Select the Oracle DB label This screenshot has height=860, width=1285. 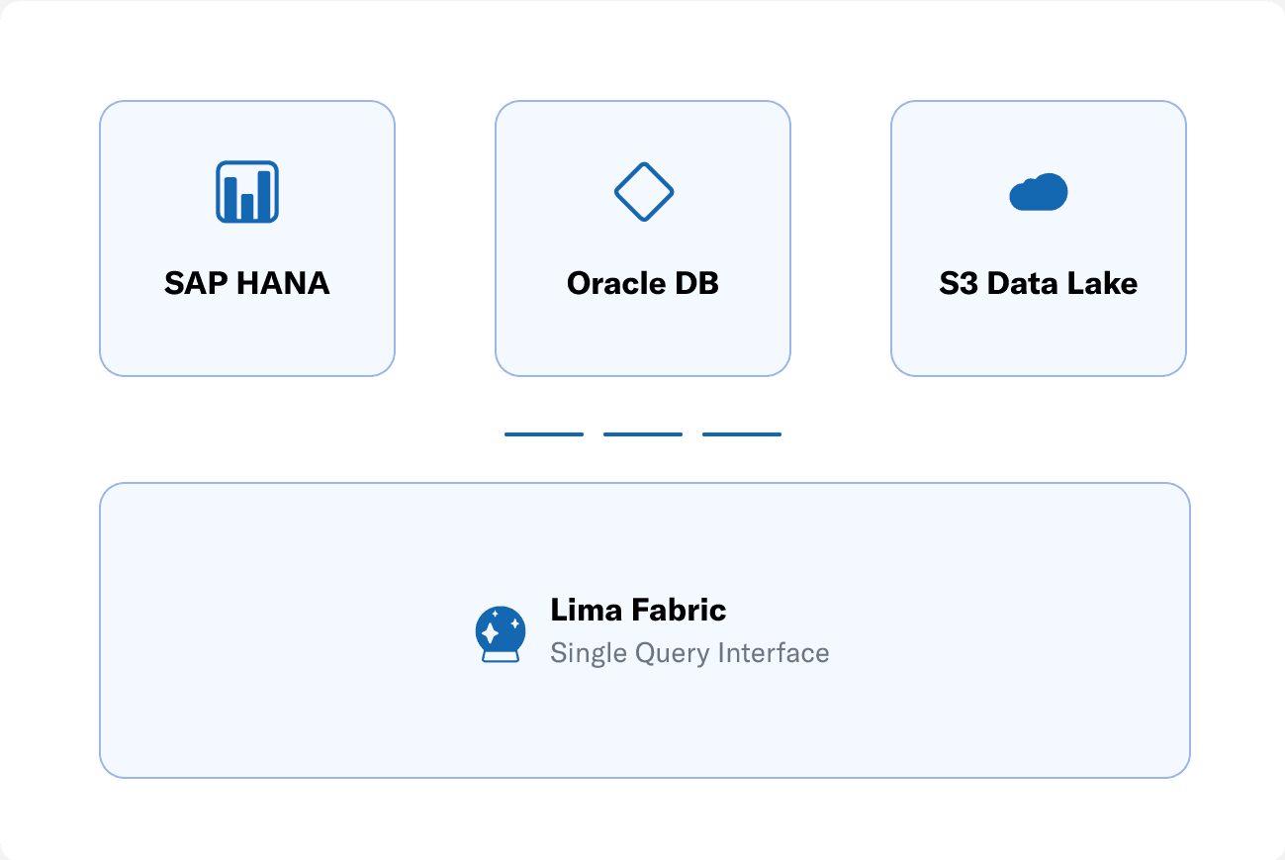click(x=643, y=284)
